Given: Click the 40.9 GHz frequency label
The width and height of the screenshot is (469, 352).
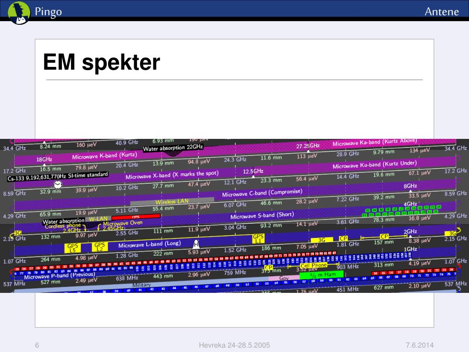Looking at the screenshot, I should 127,143.
